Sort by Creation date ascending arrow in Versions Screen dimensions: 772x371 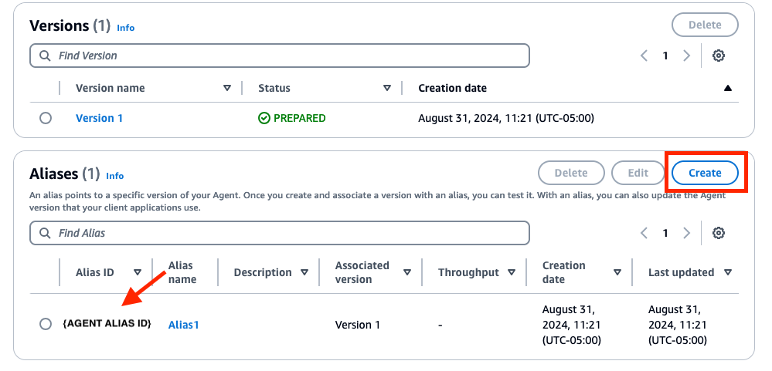(728, 89)
